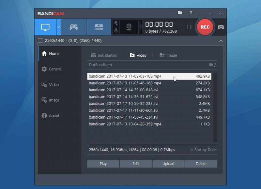Image resolution: width=261 pixels, height=189 pixels.
Task: Select screen recording mode
Action: (45, 27)
